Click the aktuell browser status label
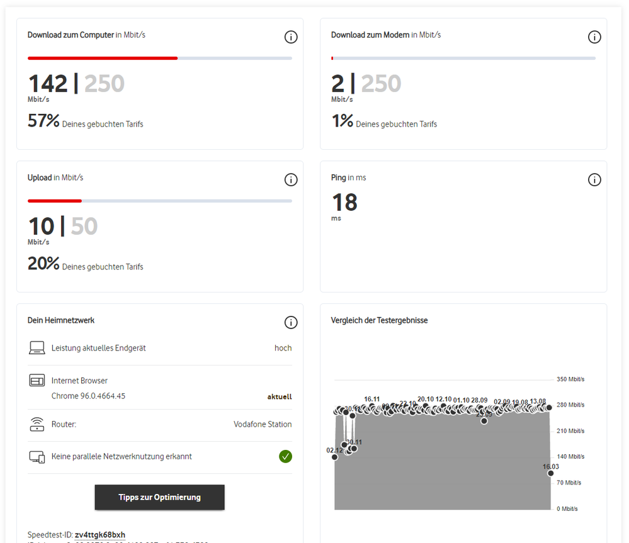The image size is (629, 543). click(280, 397)
